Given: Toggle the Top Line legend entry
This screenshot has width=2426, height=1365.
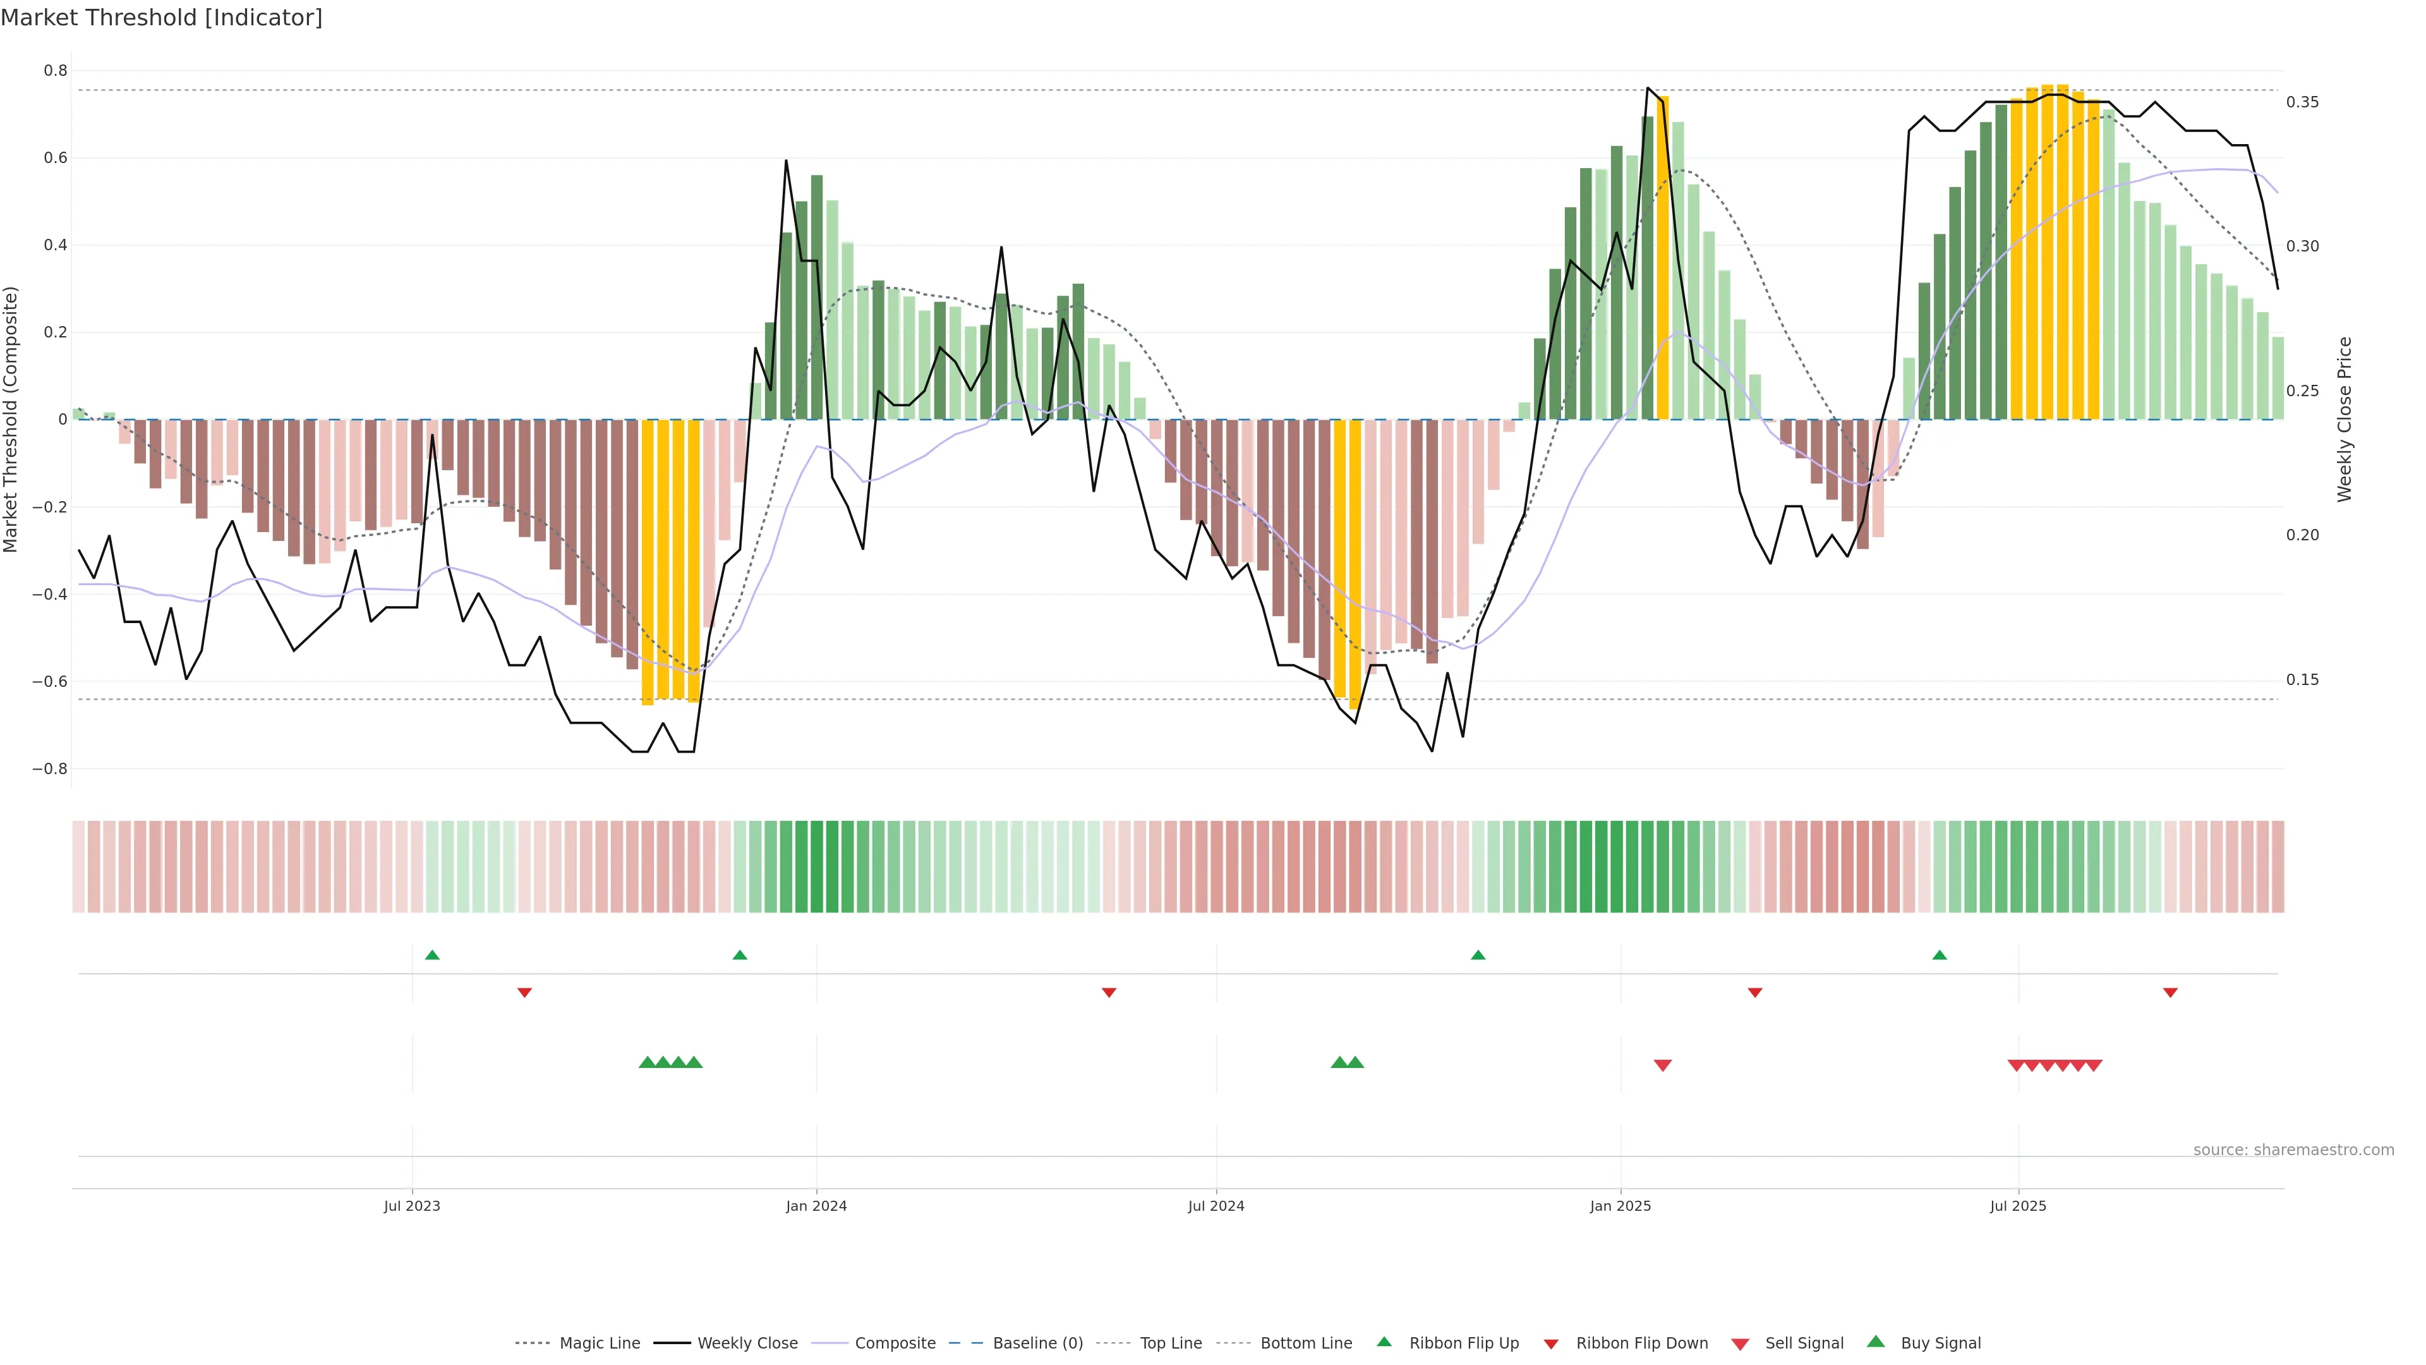Looking at the screenshot, I should click(1171, 1344).
